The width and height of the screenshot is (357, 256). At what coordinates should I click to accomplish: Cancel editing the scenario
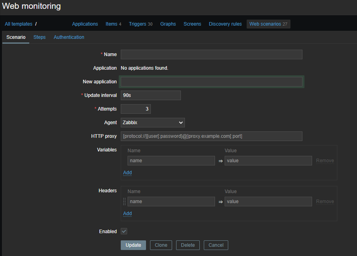(216, 245)
